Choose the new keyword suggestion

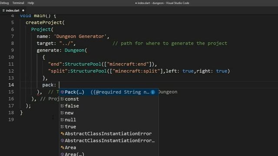point(109,113)
